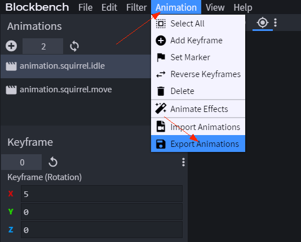
Task: Click the add animation plus icon
Action: (11, 46)
